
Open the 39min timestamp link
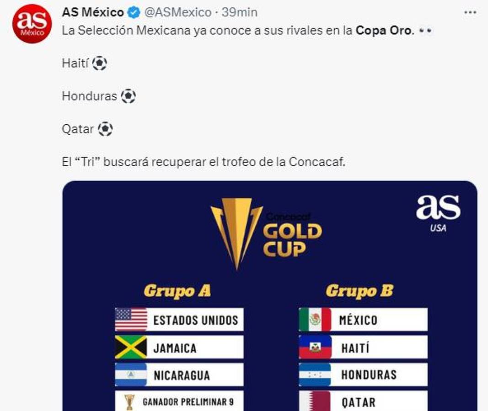pyautogui.click(x=240, y=13)
